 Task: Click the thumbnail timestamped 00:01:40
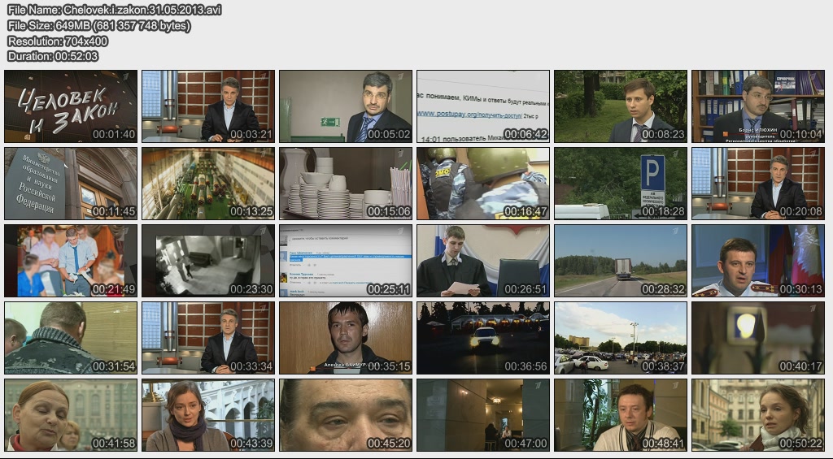click(71, 106)
